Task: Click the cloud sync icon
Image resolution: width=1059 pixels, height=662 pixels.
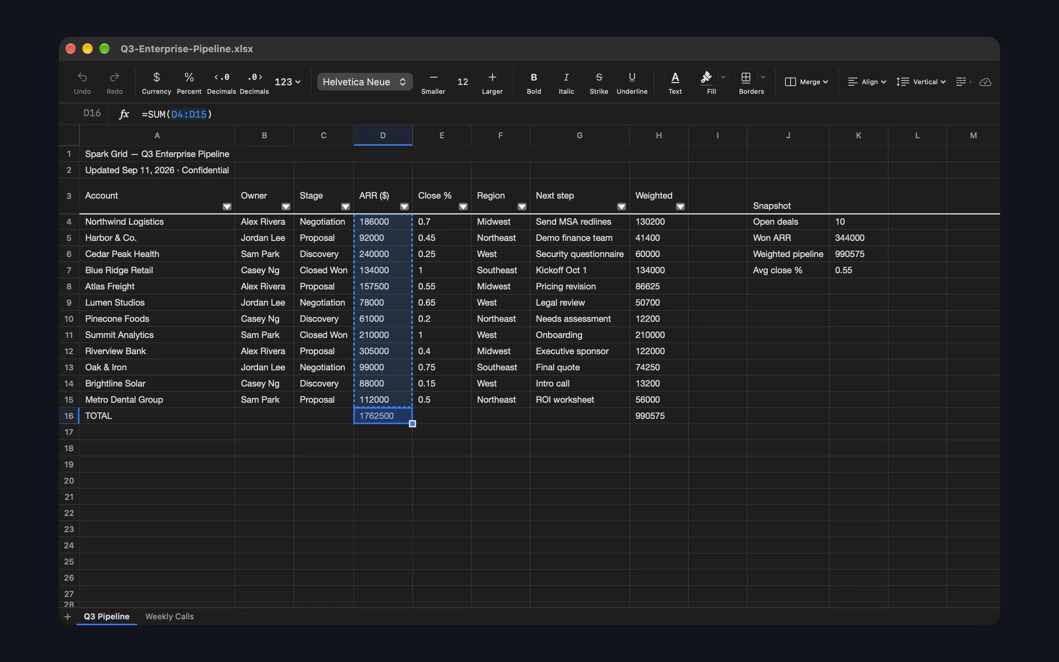Action: pyautogui.click(x=985, y=82)
